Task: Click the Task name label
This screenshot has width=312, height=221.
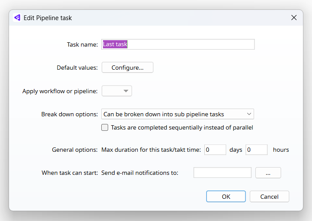Action: [x=82, y=44]
